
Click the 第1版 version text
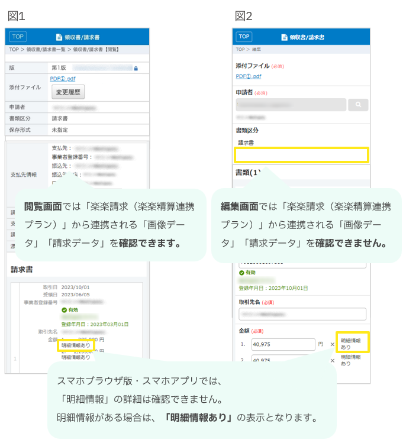59,68
